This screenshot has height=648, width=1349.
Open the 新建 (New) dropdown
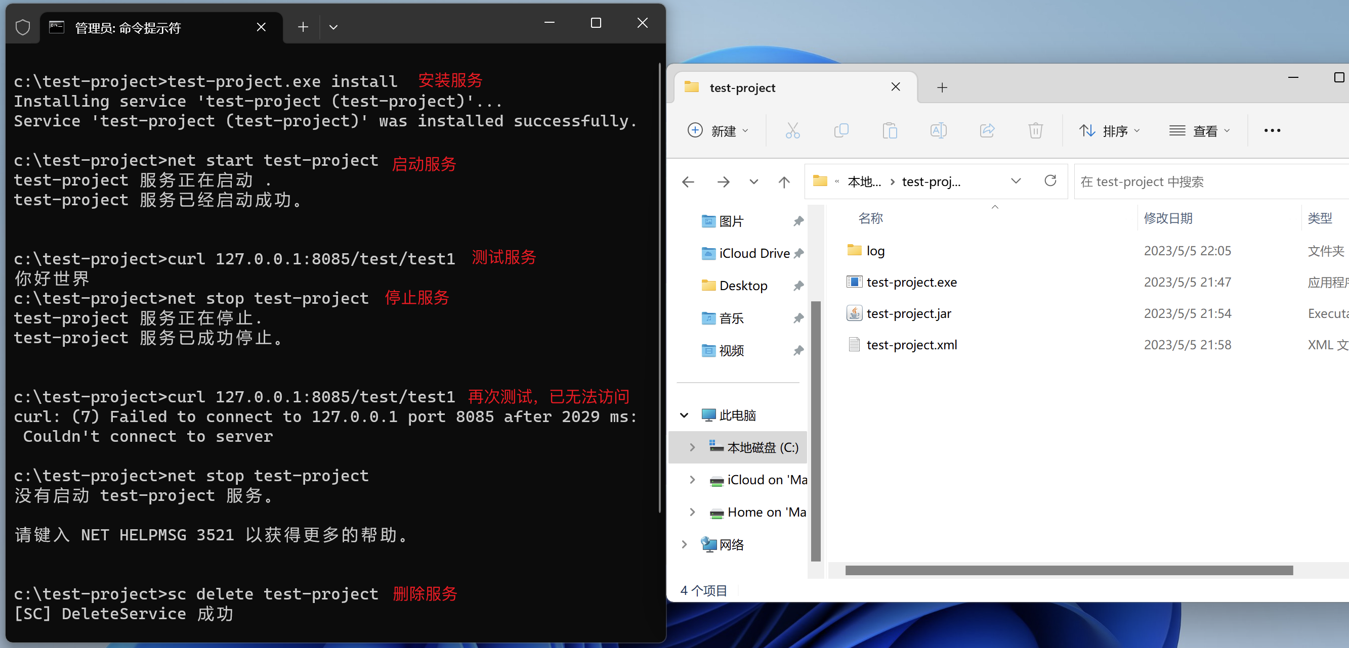(718, 130)
